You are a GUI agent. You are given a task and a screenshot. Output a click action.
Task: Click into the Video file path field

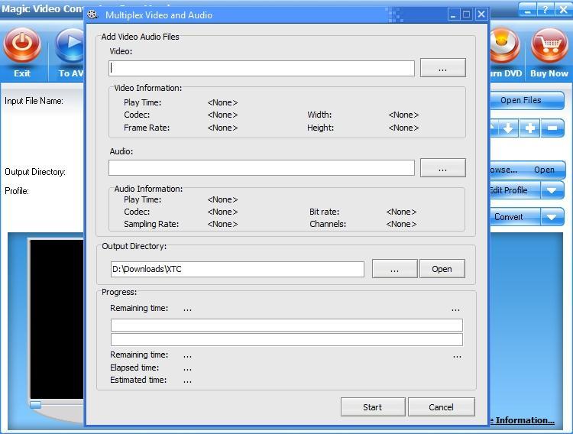pyautogui.click(x=261, y=68)
